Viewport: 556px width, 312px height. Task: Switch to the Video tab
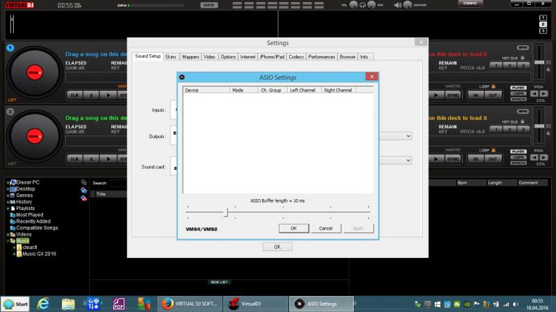(x=209, y=57)
